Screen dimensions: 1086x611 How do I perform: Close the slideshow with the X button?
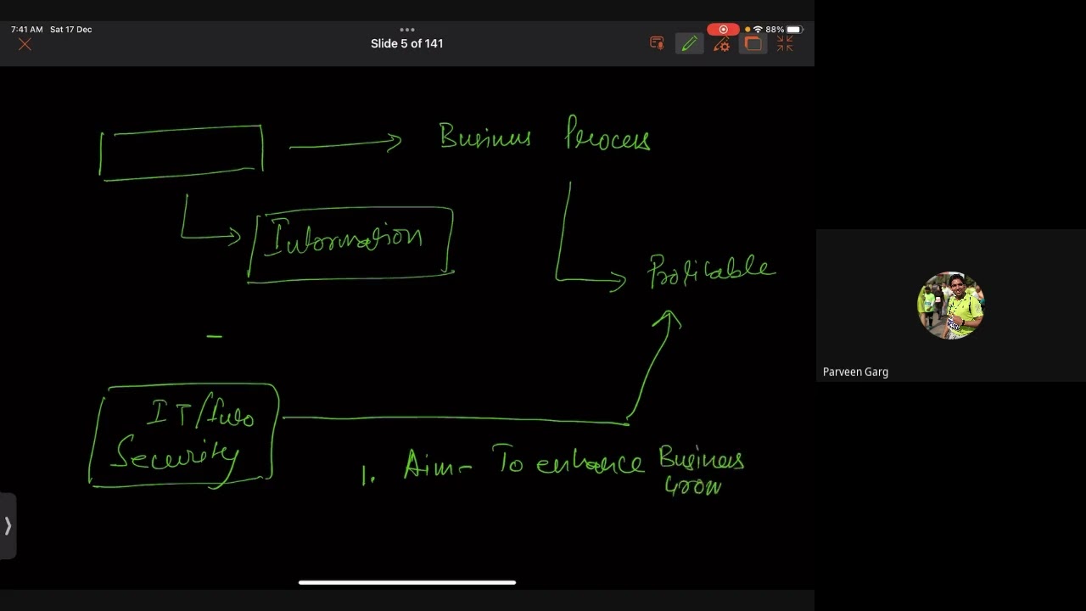click(25, 44)
